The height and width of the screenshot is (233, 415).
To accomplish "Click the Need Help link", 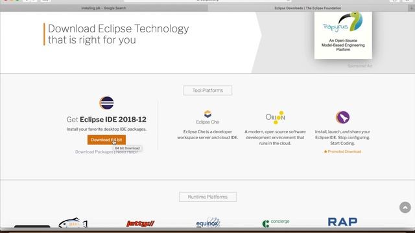I will [127, 152].
